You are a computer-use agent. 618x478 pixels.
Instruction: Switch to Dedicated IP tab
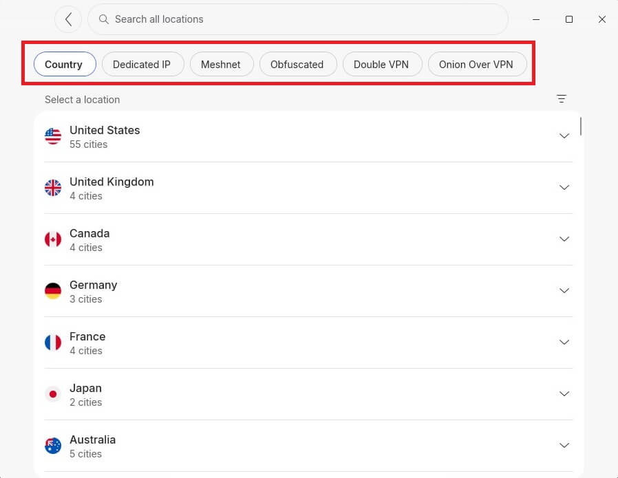pos(142,64)
